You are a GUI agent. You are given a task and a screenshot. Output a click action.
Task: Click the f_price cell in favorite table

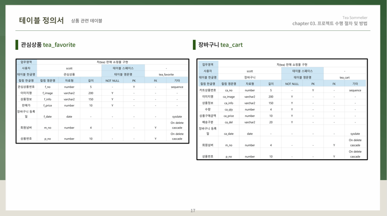48,106
